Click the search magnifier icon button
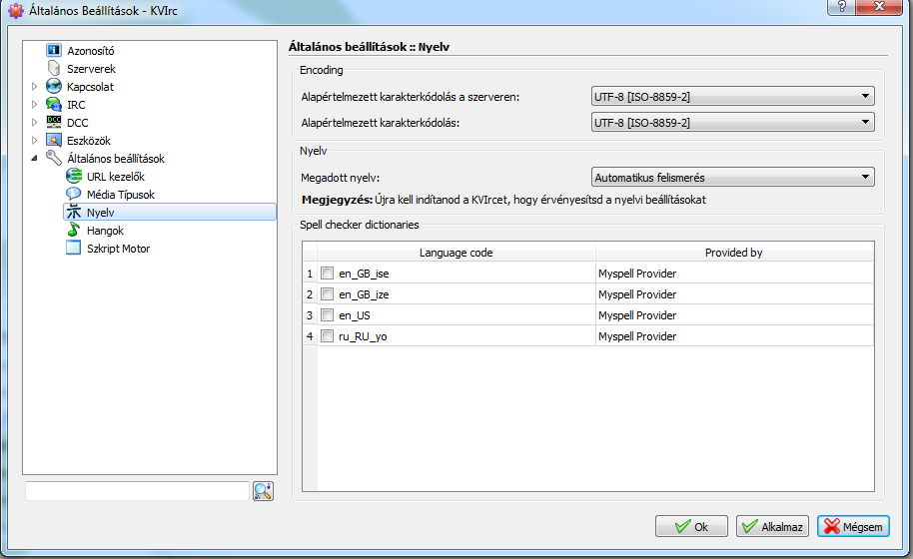The width and height of the screenshot is (913, 559). pyautogui.click(x=263, y=491)
